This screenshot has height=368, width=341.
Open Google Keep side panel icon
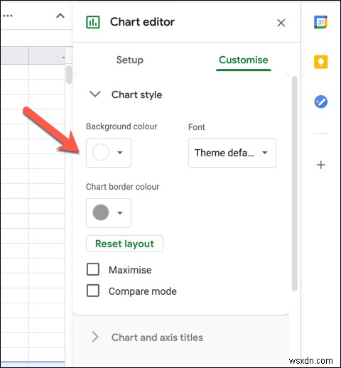click(320, 62)
